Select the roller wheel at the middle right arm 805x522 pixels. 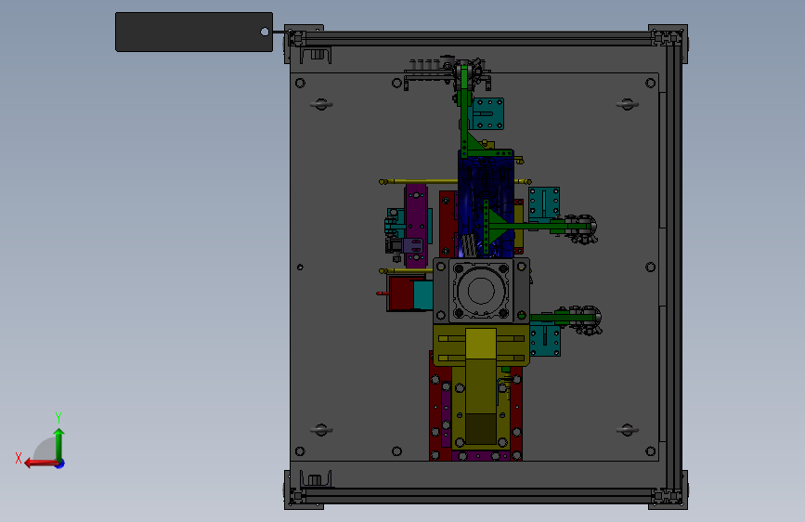585,228
